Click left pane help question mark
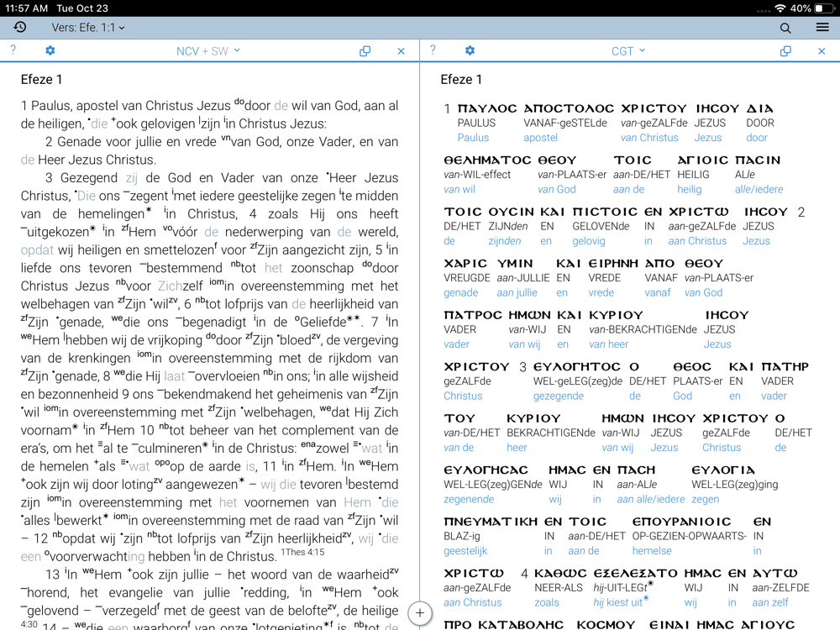This screenshot has width=840, height=630. [x=13, y=51]
